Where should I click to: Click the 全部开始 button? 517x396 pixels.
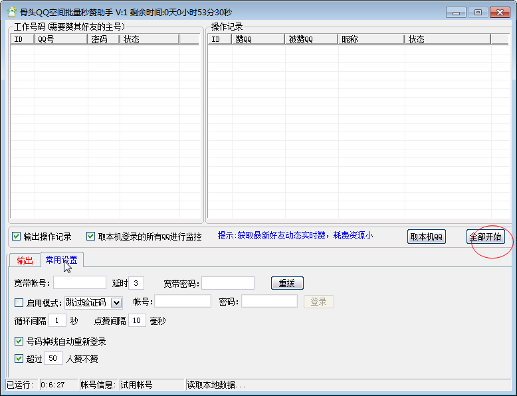(x=485, y=237)
